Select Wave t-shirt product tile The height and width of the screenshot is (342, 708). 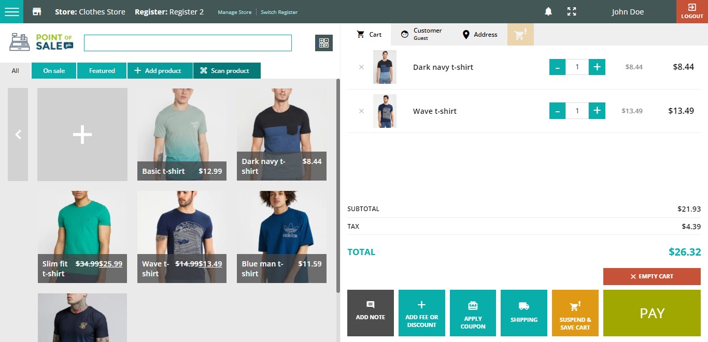click(x=182, y=237)
